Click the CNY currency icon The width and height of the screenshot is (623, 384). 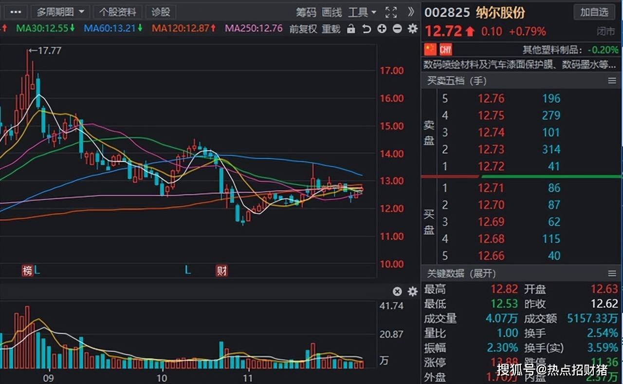[x=445, y=49]
